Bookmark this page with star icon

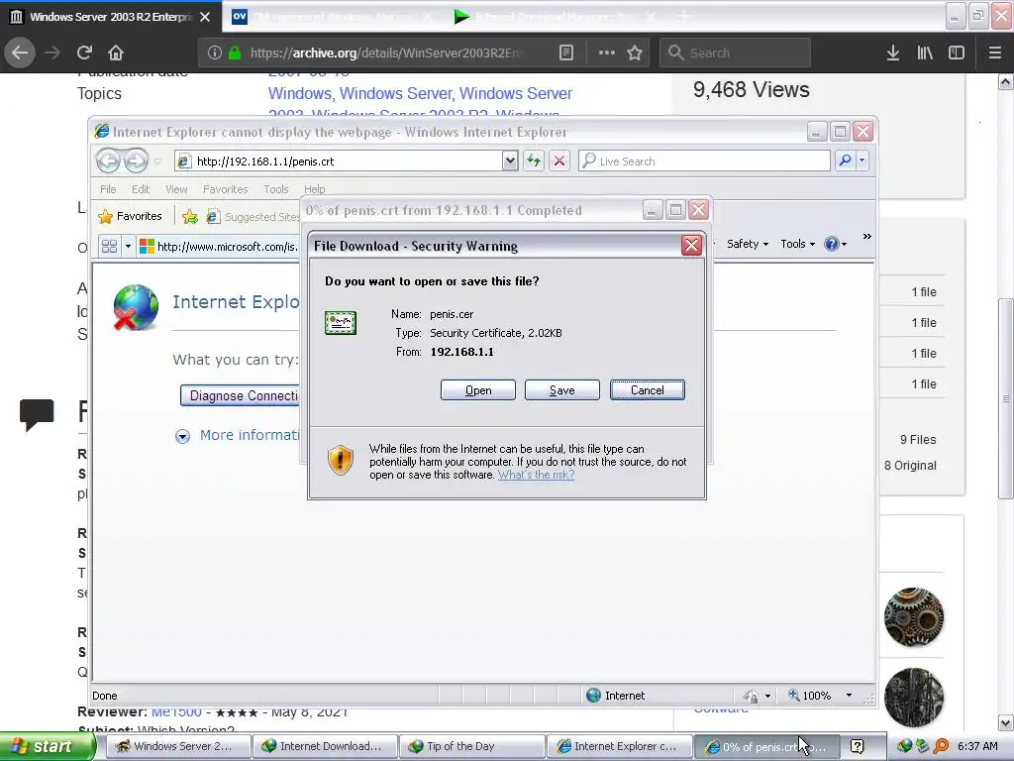(x=635, y=53)
